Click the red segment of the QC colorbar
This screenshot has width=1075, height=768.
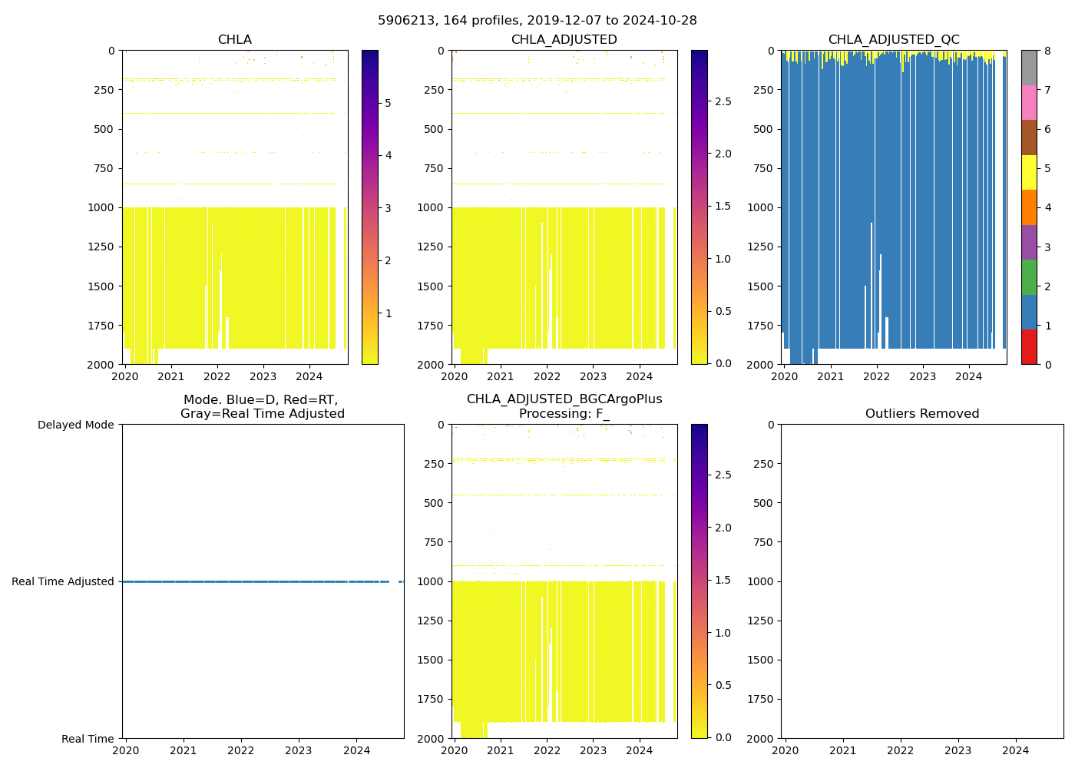pos(1029,347)
